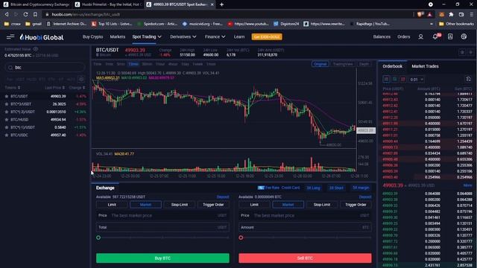477x268 pixels.
Task: Expand the Finance menu
Action: tap(215, 36)
